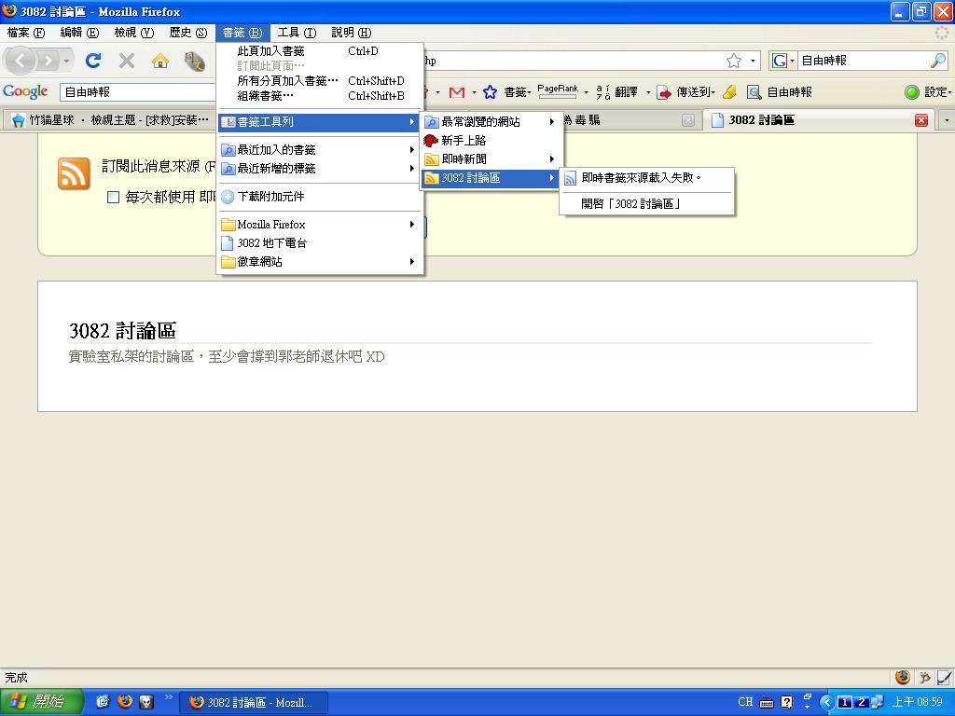Screen dimensions: 955x716
Task: Expand the 最近加入的書籤 submenu
Action: 320,150
